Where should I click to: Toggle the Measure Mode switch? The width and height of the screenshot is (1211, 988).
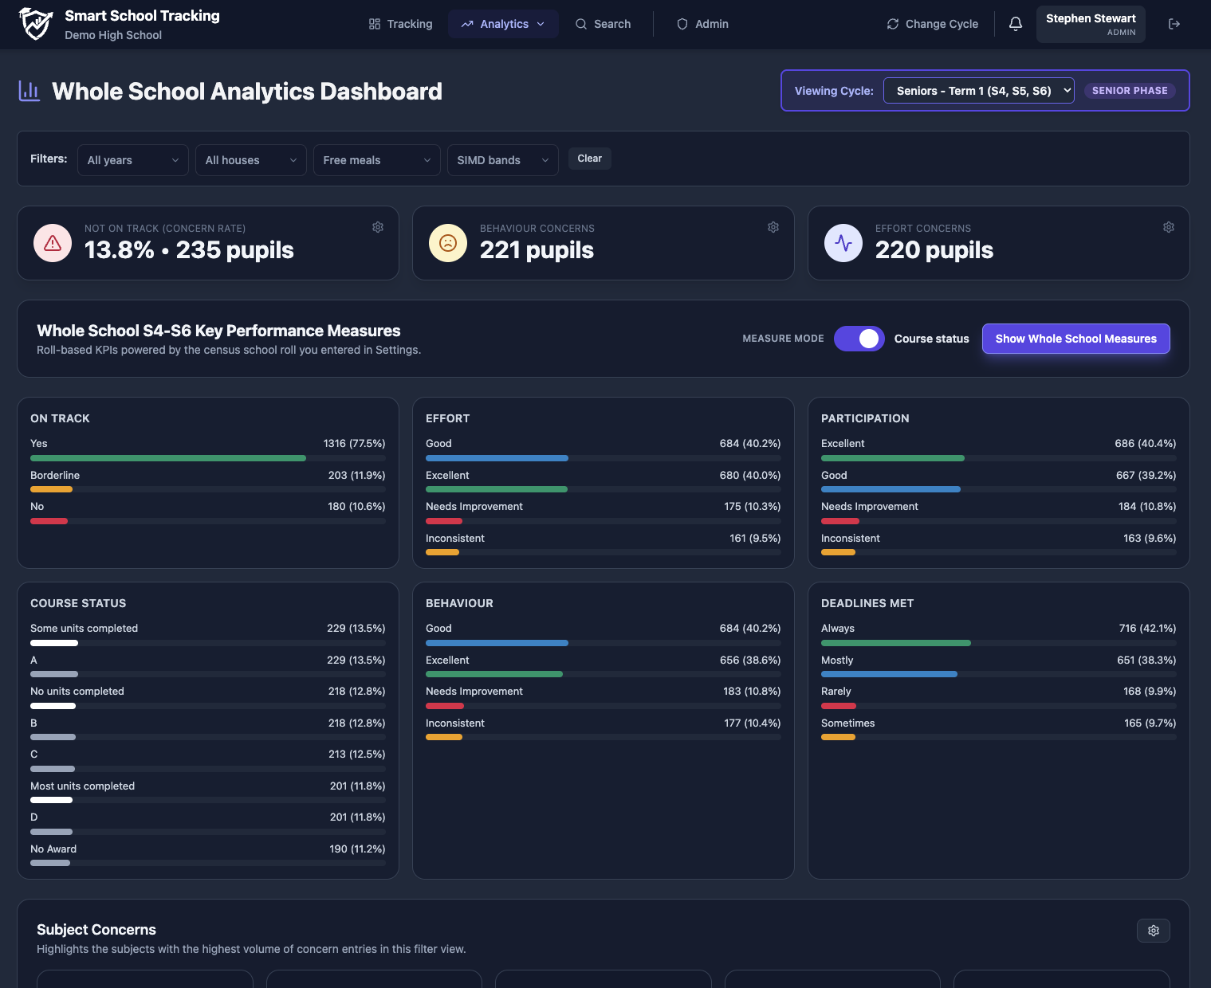859,339
